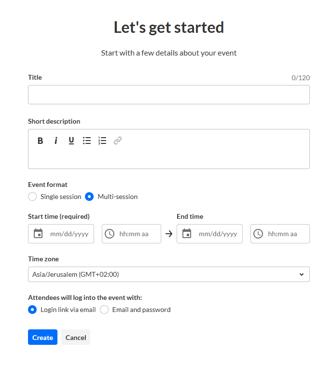The image size is (333, 368).
Task: Toggle underline formatting in description
Action: (71, 141)
